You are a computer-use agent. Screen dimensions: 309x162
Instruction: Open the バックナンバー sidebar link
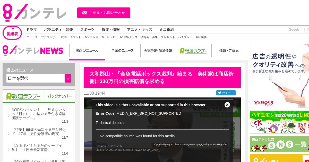click(59, 96)
